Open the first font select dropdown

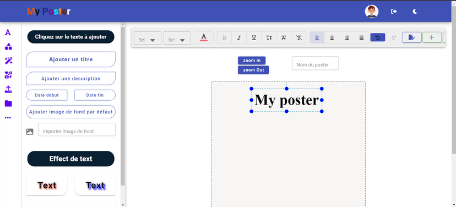tap(148, 38)
